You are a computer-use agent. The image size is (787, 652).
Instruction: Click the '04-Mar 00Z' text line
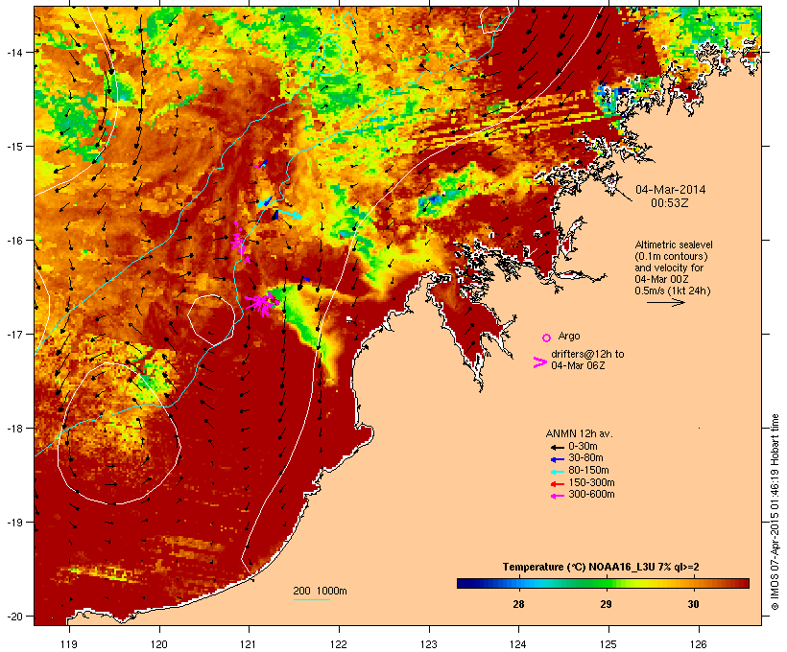click(x=661, y=279)
